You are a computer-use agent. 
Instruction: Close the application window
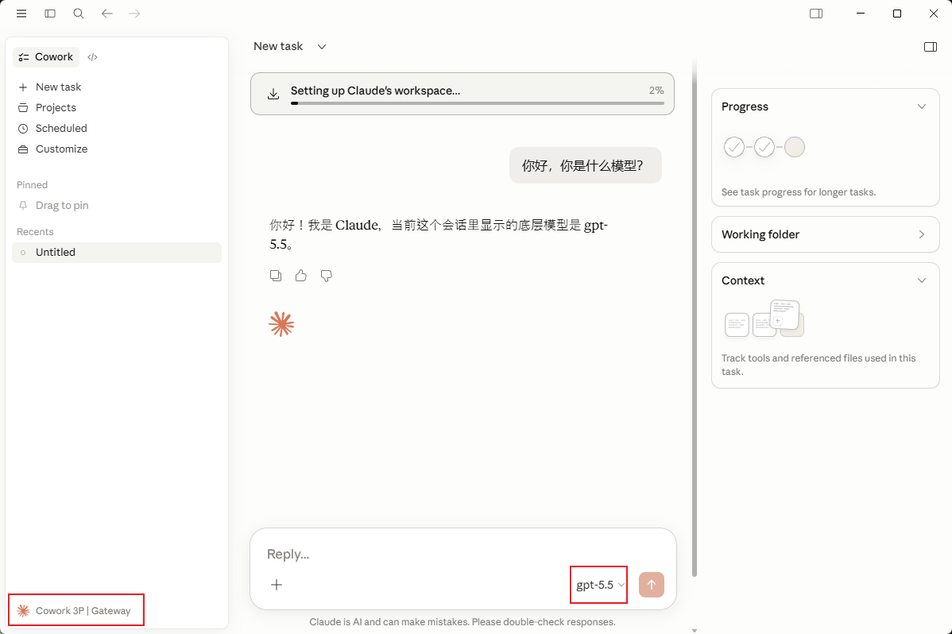933,14
